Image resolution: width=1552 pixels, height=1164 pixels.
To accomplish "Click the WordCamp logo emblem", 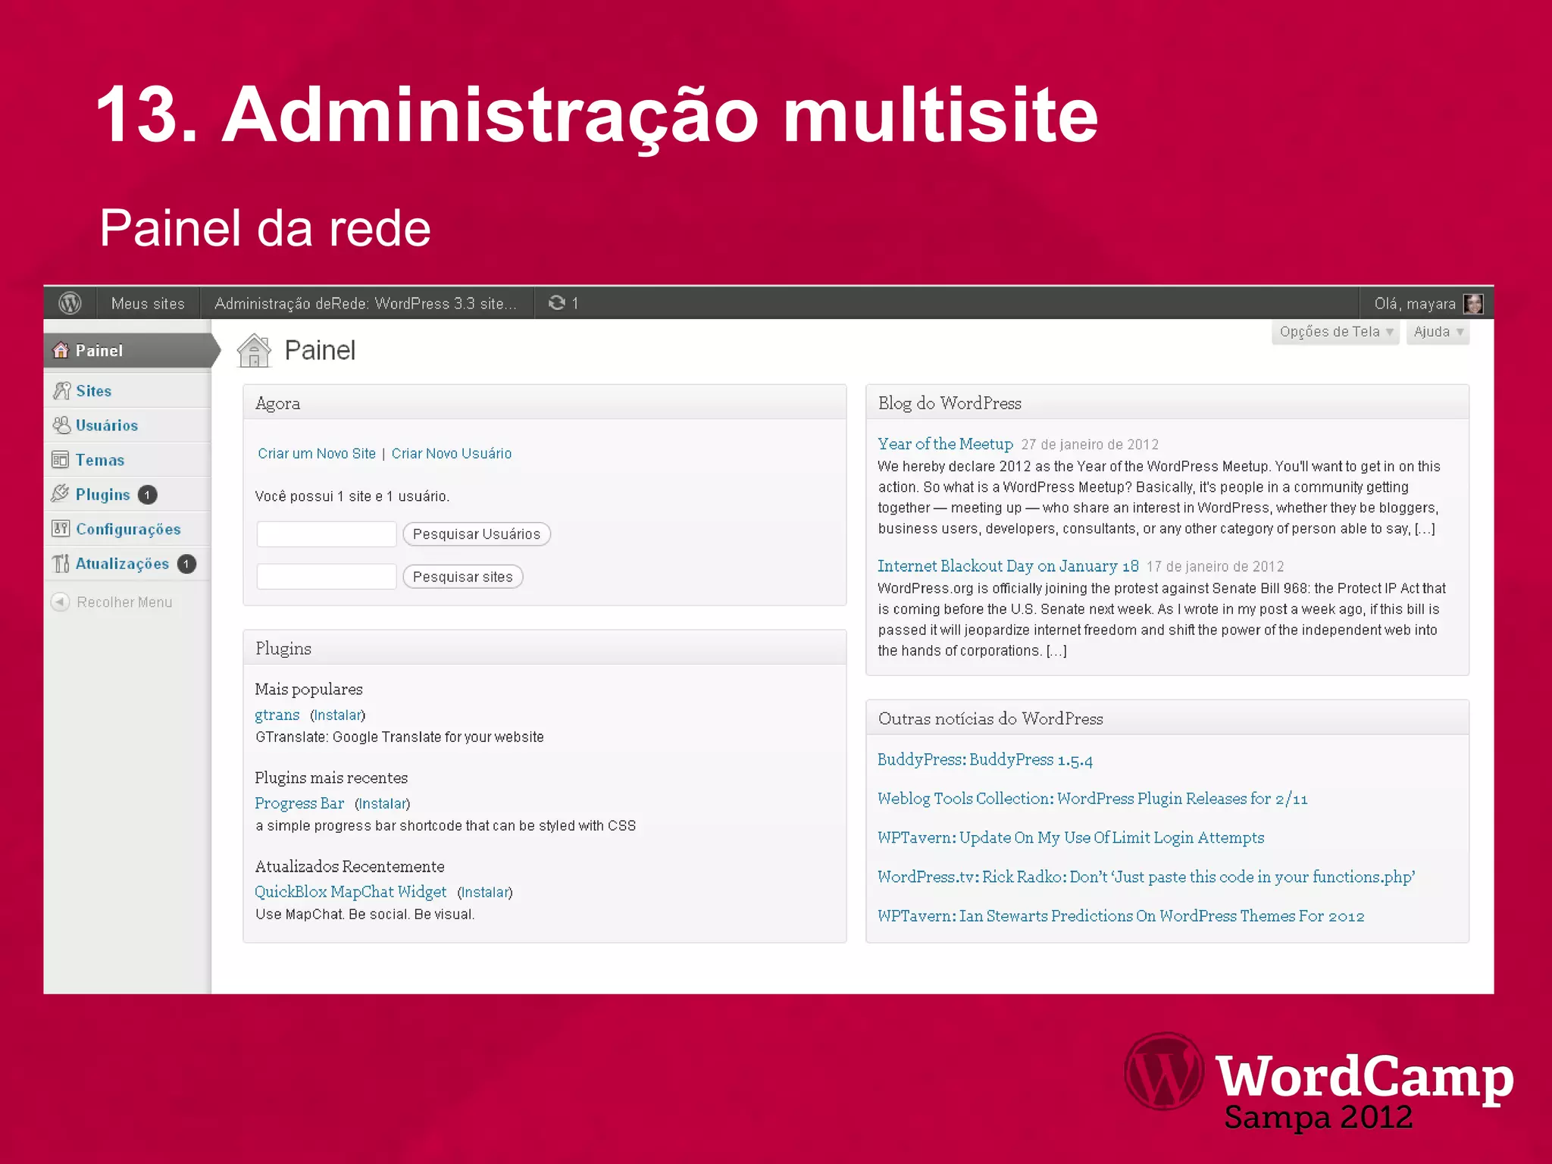I will point(1164,1072).
